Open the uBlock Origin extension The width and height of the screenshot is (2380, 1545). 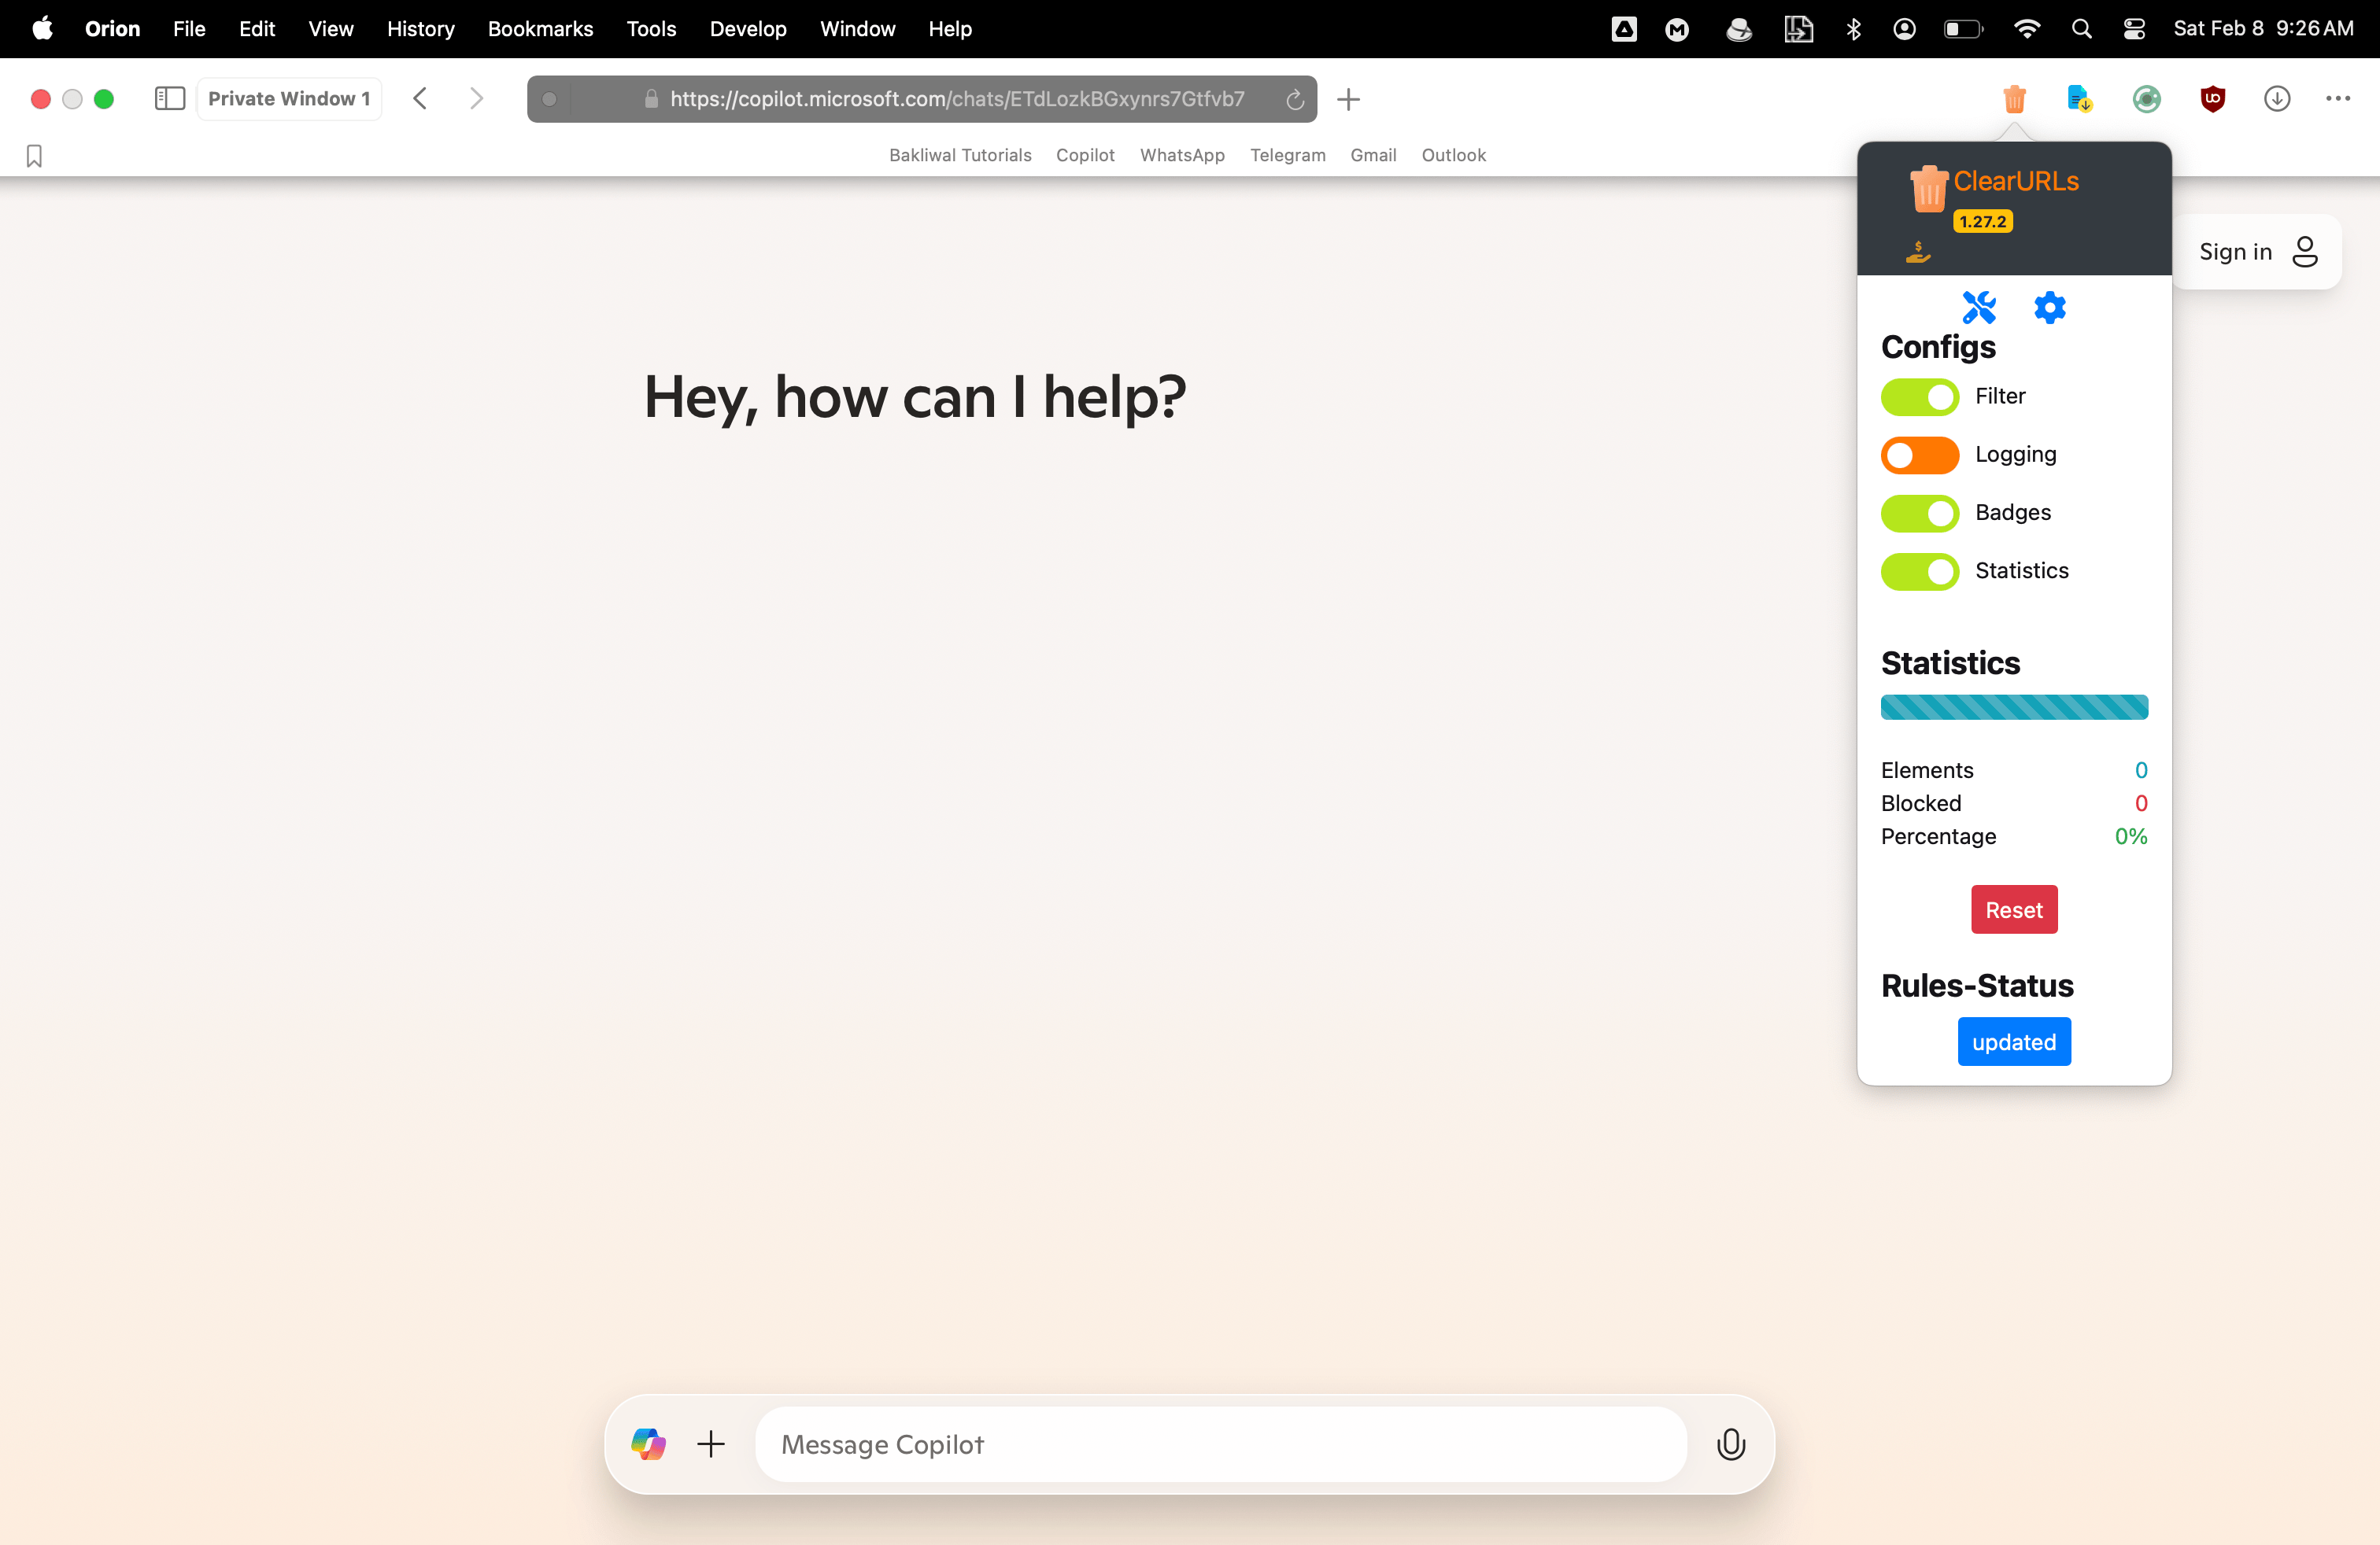tap(2212, 99)
